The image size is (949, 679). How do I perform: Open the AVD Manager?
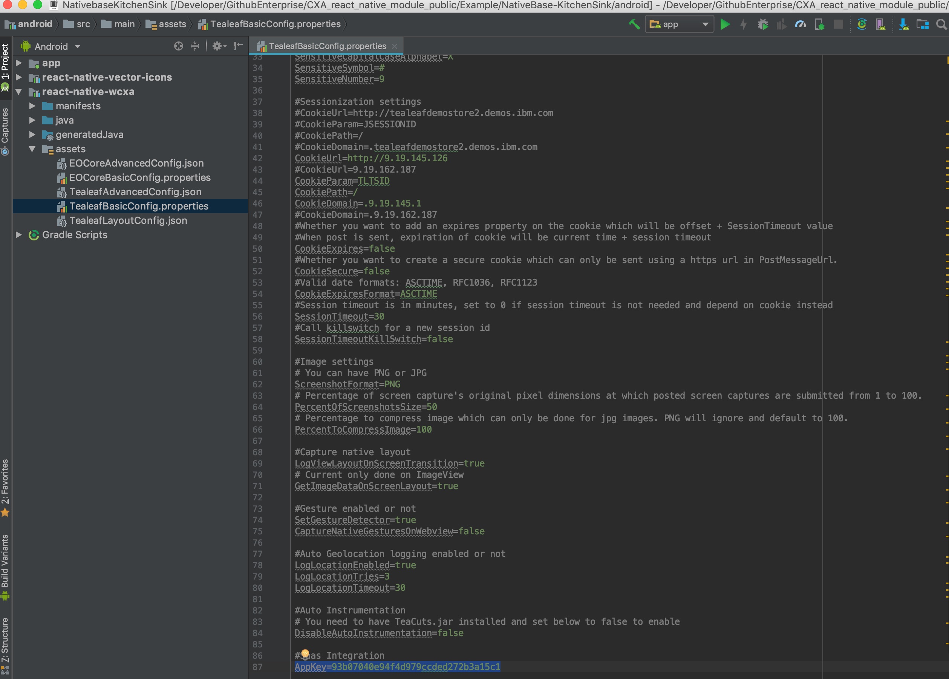tap(881, 24)
